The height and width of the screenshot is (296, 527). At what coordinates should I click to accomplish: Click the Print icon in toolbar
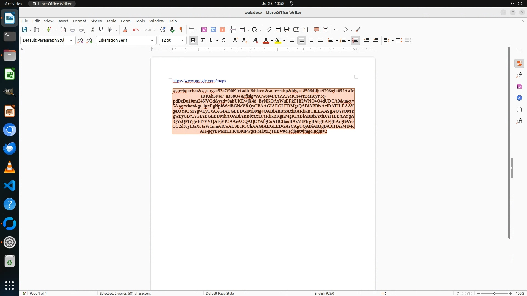pos(72,30)
